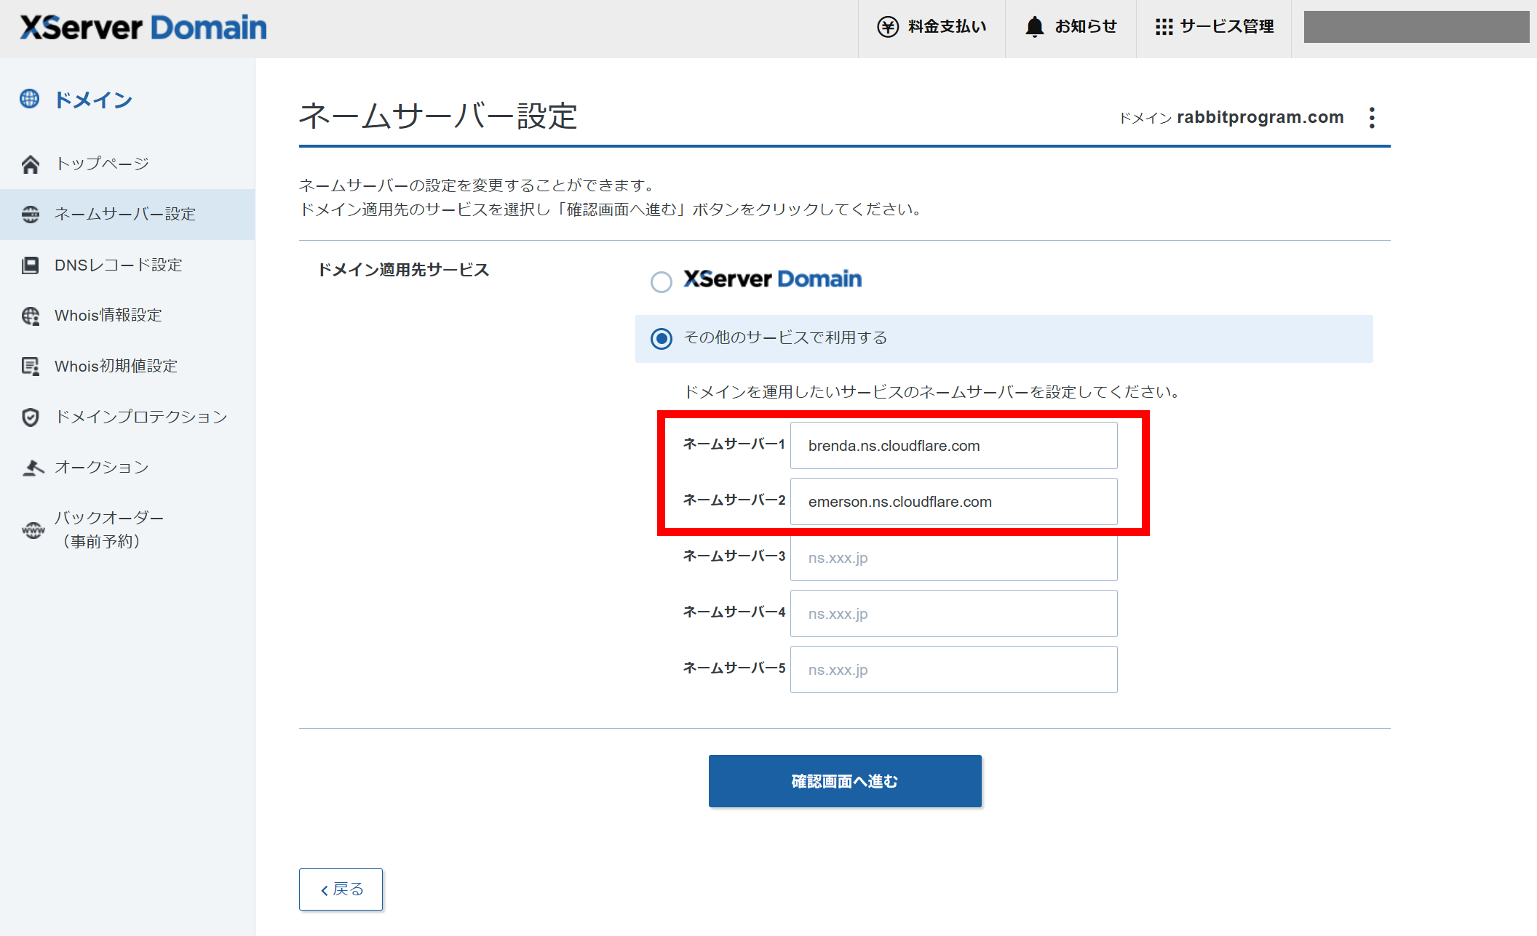Click the XServer Domain header logo
This screenshot has width=1537, height=936.
click(x=143, y=28)
